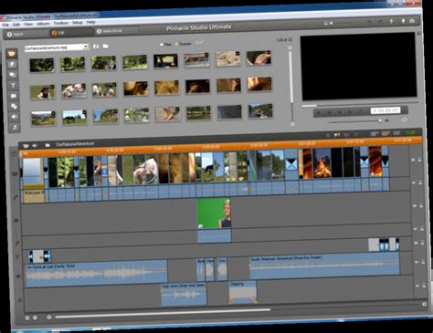
Task: Click the timeline horizontal scrollbar
Action: click(x=163, y=313)
